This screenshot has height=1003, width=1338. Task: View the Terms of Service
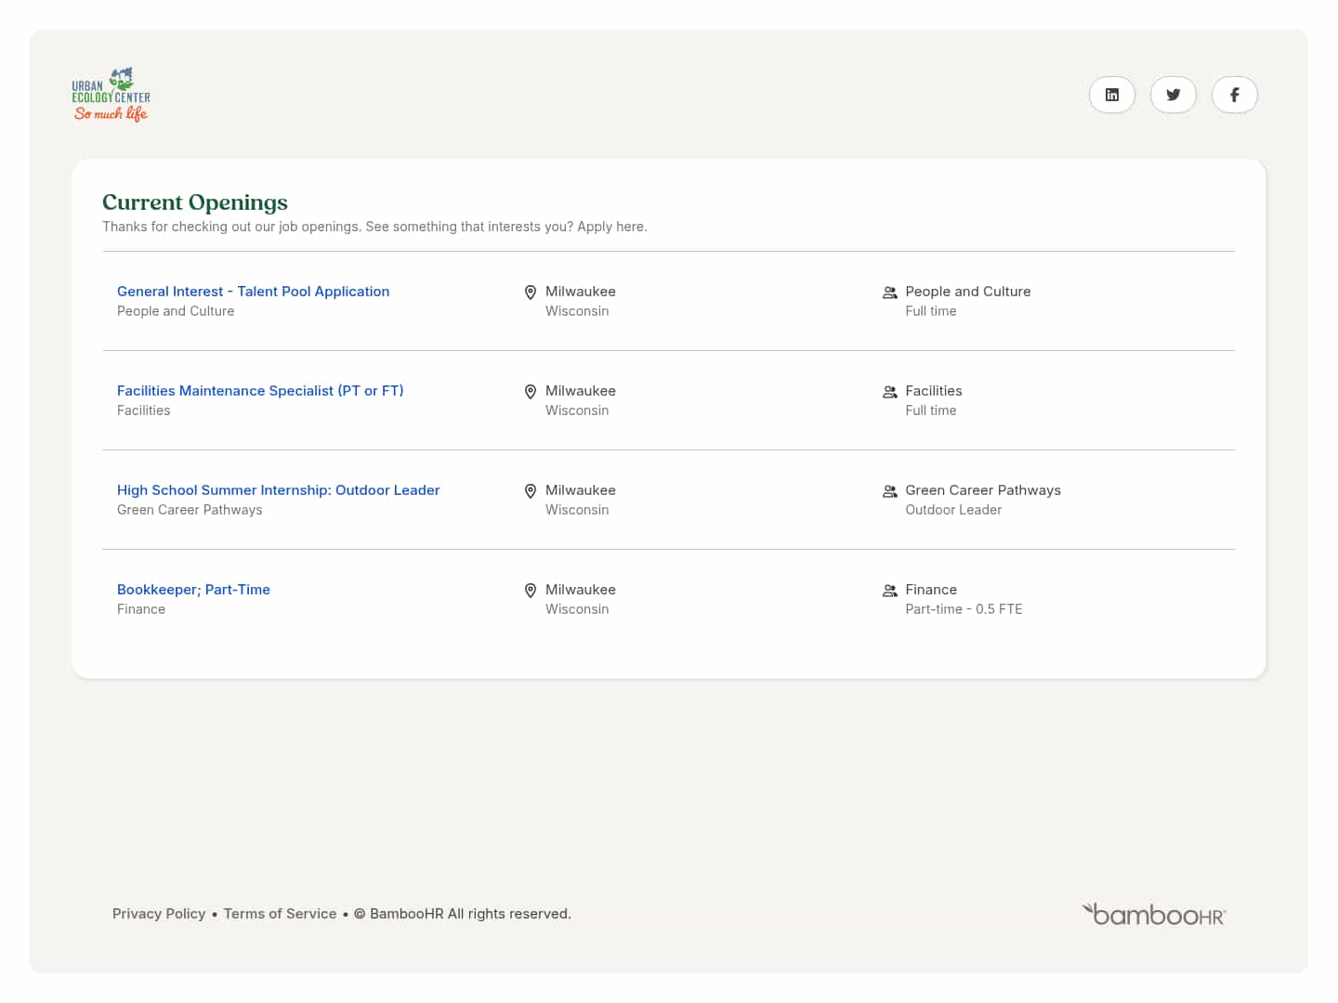click(280, 913)
